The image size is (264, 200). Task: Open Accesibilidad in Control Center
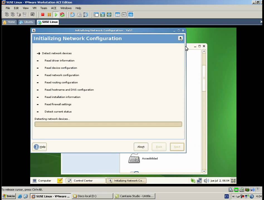143,158
